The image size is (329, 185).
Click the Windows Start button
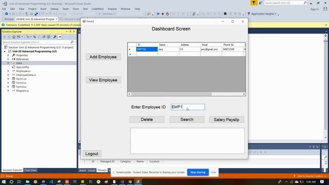click(x=4, y=181)
